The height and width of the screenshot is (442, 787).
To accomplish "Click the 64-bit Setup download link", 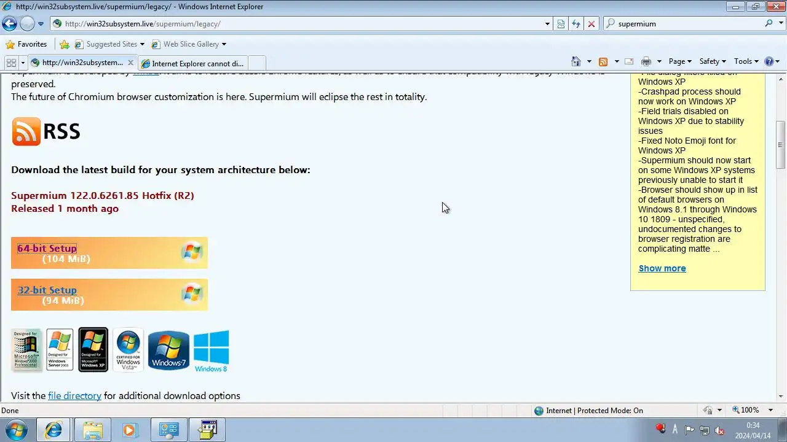I will [47, 249].
